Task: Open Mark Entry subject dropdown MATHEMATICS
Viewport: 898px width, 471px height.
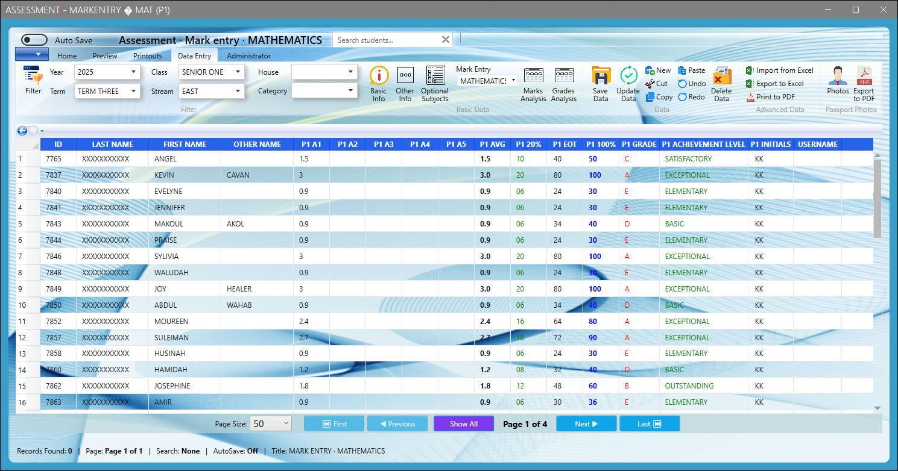Action: tap(513, 81)
